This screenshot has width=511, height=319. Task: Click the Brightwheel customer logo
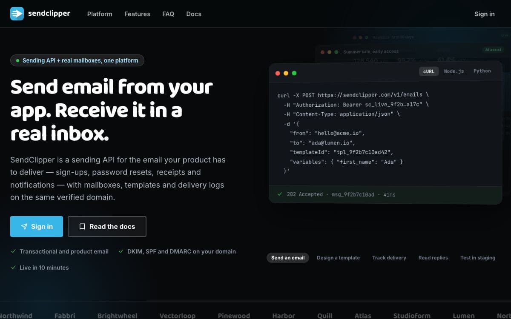[118, 316]
